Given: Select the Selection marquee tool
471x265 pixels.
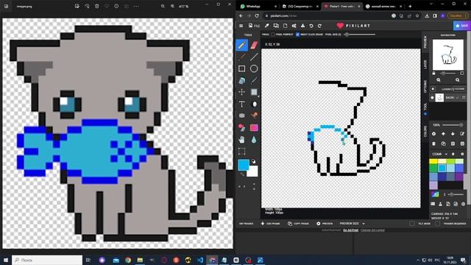Looking at the screenshot, I should (242, 151).
